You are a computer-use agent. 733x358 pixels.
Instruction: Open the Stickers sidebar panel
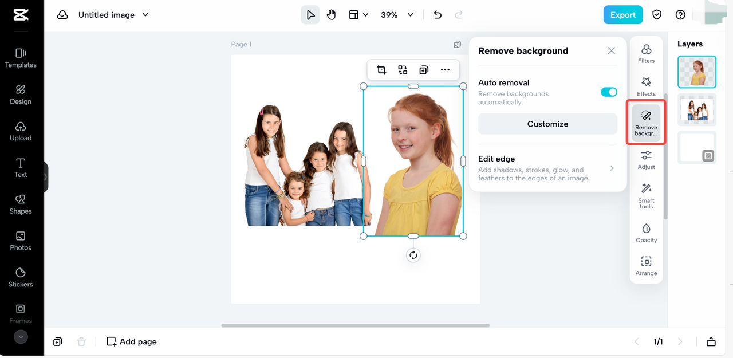(x=21, y=277)
